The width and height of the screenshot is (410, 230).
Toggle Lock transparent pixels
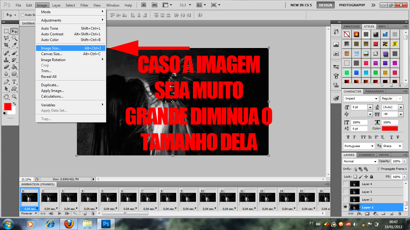pos(355,177)
